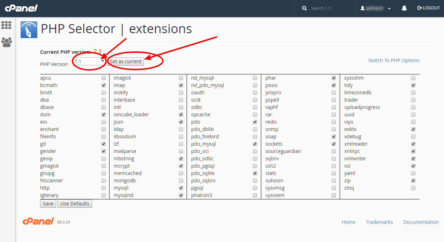Viewport: 444px width, 242px height.
Task: Uncheck the tidy extension
Action: click(413, 85)
